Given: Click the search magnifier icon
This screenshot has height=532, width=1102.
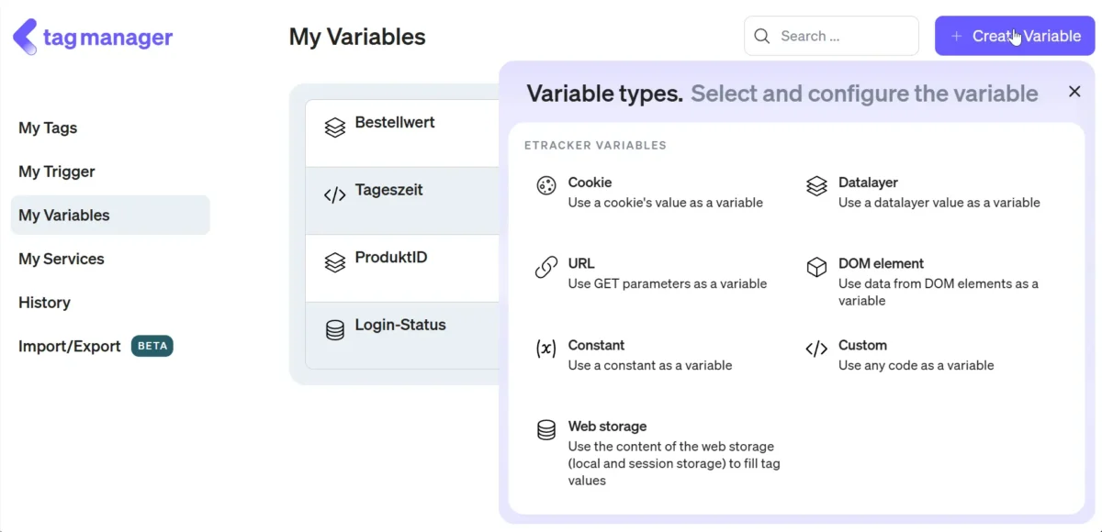Looking at the screenshot, I should click(762, 36).
